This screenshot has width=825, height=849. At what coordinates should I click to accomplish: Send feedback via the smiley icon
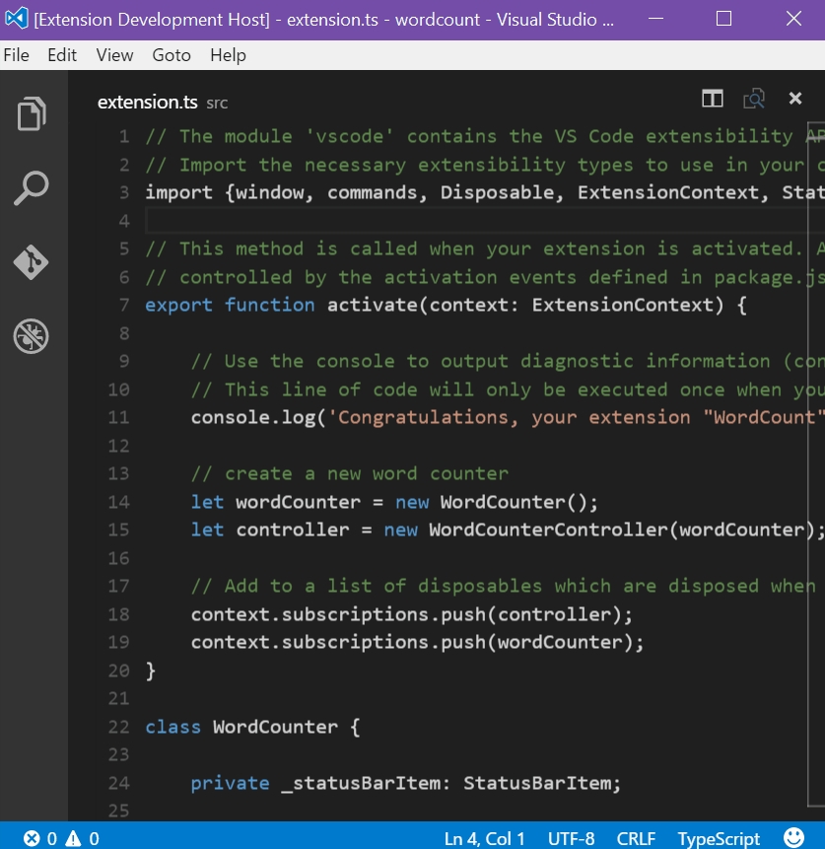coord(793,837)
